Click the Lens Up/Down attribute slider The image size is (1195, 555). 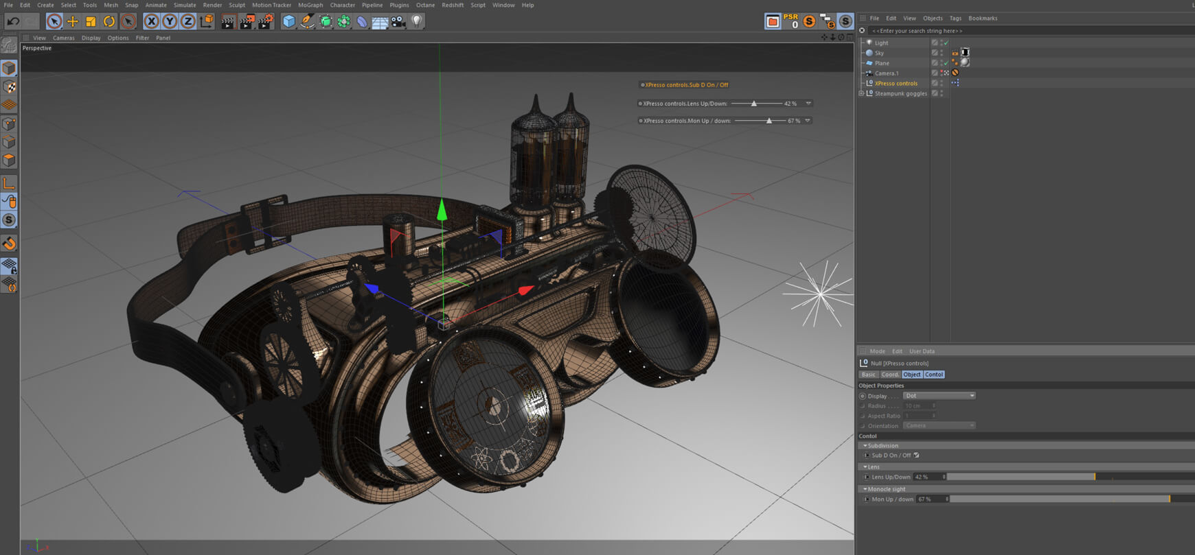pyautogui.click(x=1071, y=477)
